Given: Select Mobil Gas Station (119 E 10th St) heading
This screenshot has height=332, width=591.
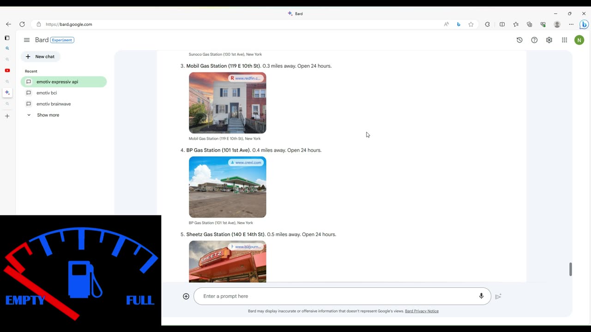Looking at the screenshot, I should (223, 66).
